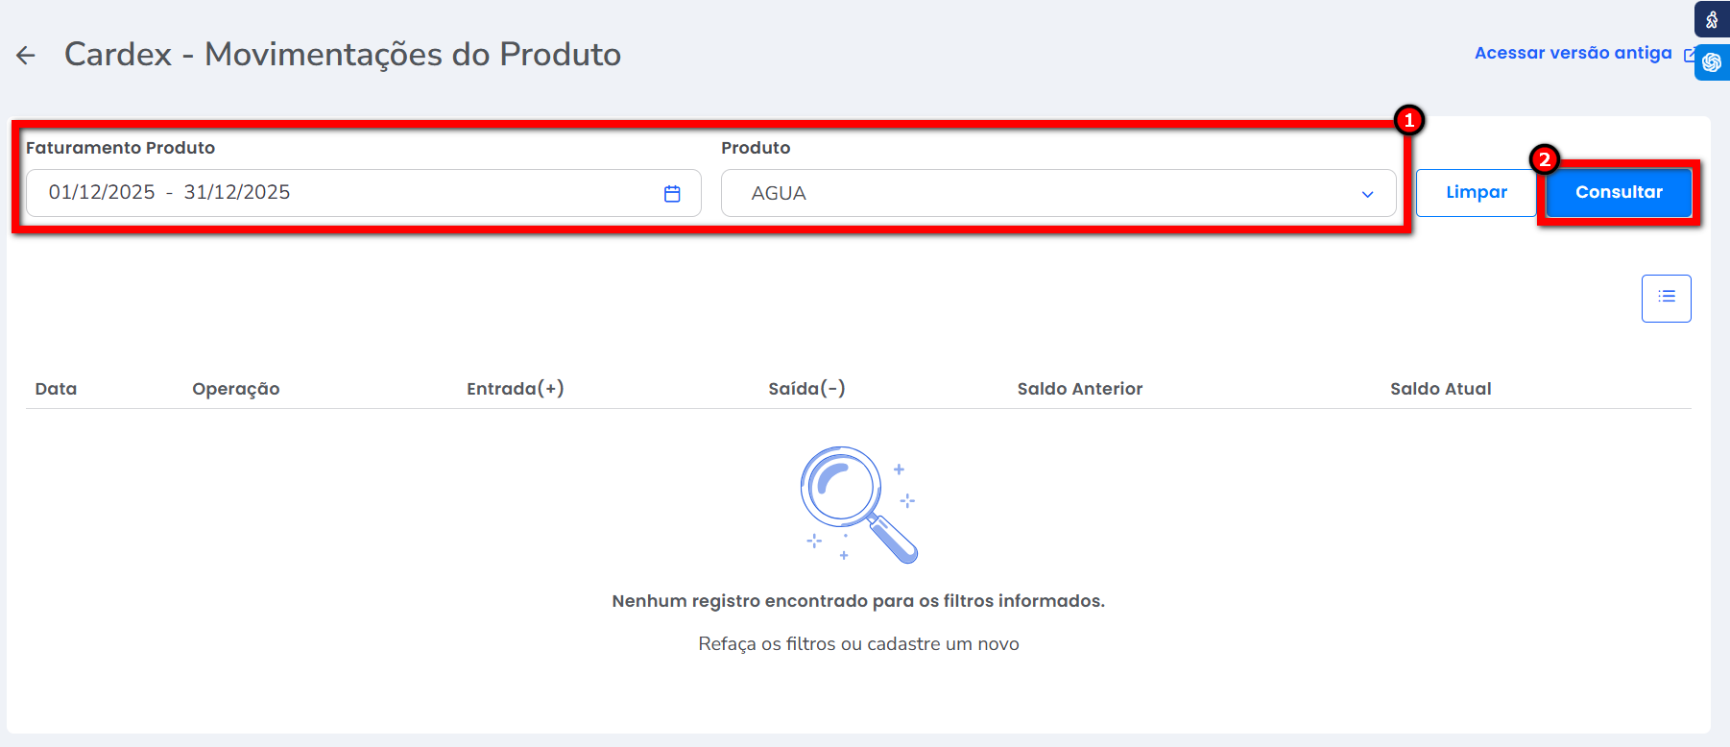Expand the Produto dropdown chevron arrow

tap(1367, 194)
